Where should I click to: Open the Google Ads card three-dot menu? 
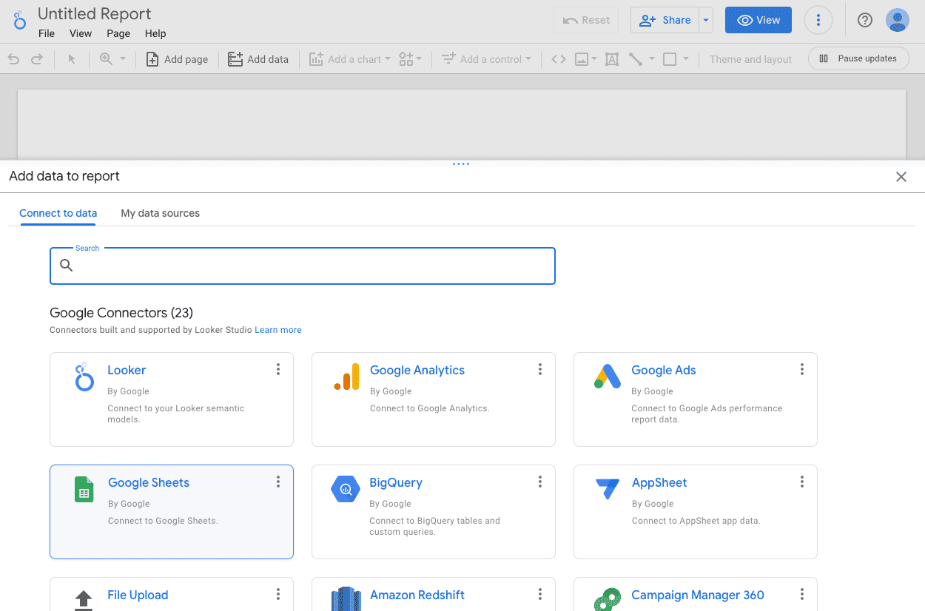(802, 369)
